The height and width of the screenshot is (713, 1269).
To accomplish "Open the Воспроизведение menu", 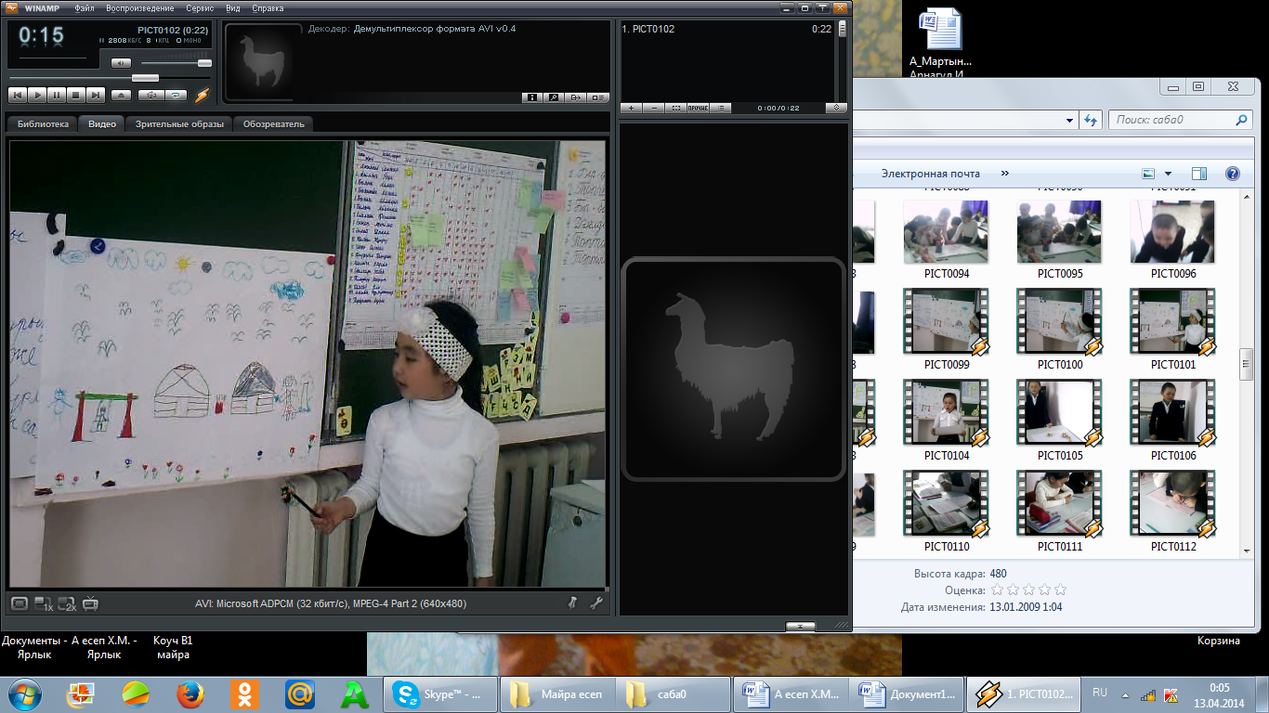I will 139,7.
